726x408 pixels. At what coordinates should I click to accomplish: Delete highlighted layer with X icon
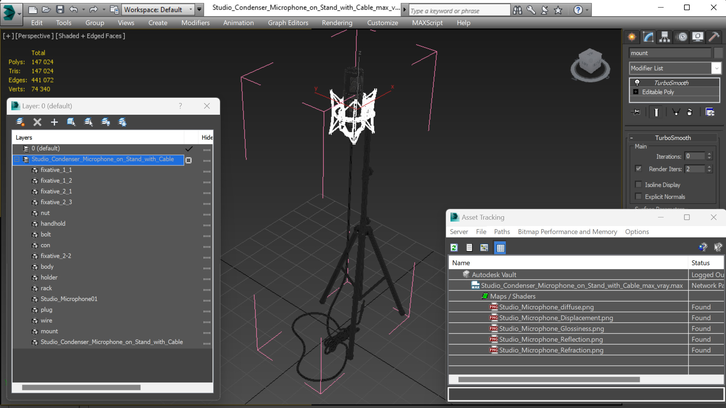pyautogui.click(x=37, y=122)
